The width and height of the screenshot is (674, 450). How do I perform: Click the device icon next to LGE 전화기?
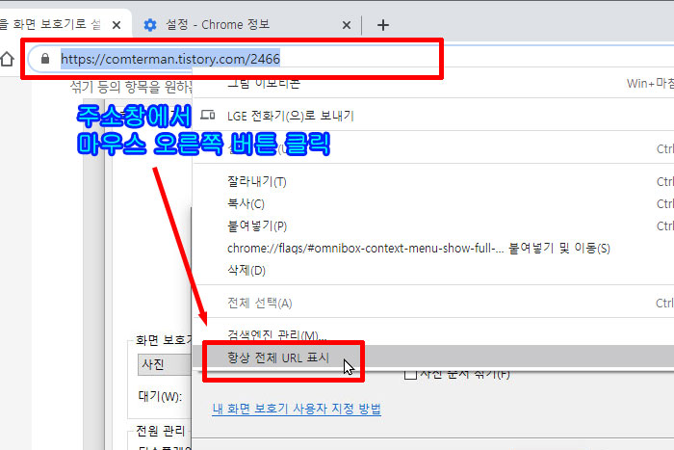point(208,115)
